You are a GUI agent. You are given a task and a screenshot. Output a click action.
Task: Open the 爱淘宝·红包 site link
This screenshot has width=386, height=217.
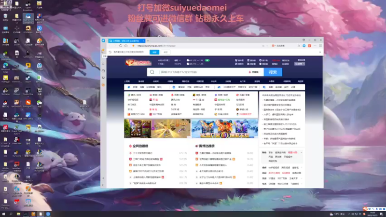click(222, 100)
